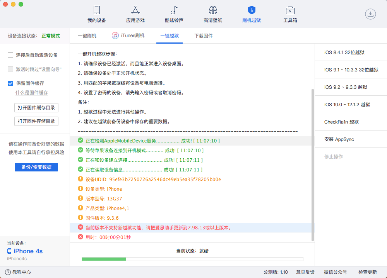Viewport: 387px width, 278px height.
Task: Click the green check beside 等待苹果设备连接 line
Action: [80, 150]
